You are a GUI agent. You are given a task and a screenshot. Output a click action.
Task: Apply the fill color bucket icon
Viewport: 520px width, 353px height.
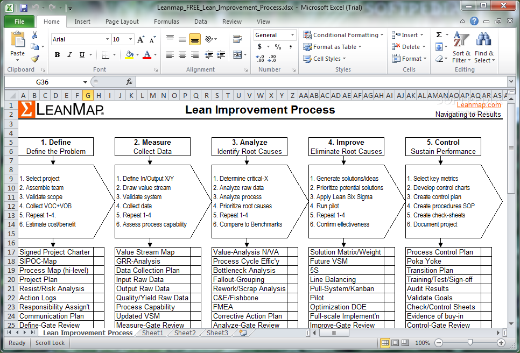pyautogui.click(x=129, y=55)
